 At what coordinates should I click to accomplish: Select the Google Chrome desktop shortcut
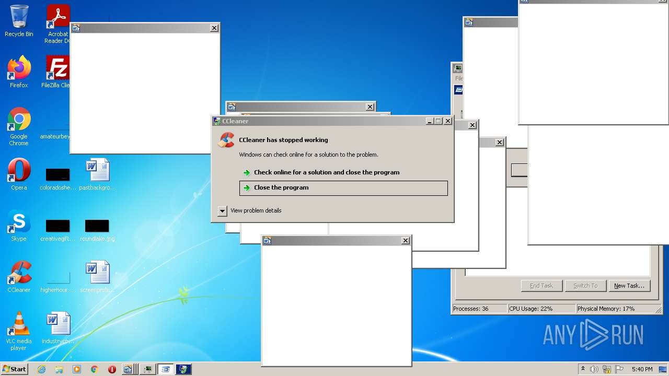point(19,126)
